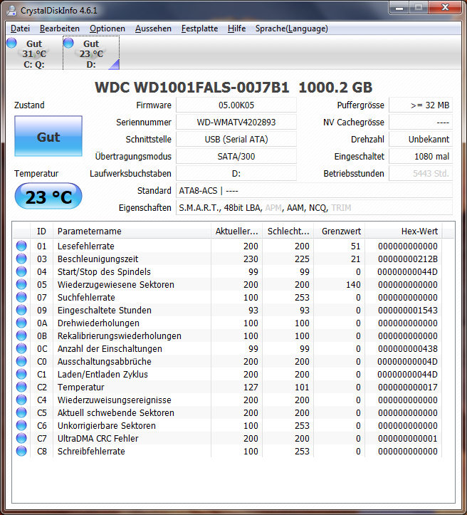Open the Bearbeiten menu
This screenshot has width=467, height=515.
point(59,28)
